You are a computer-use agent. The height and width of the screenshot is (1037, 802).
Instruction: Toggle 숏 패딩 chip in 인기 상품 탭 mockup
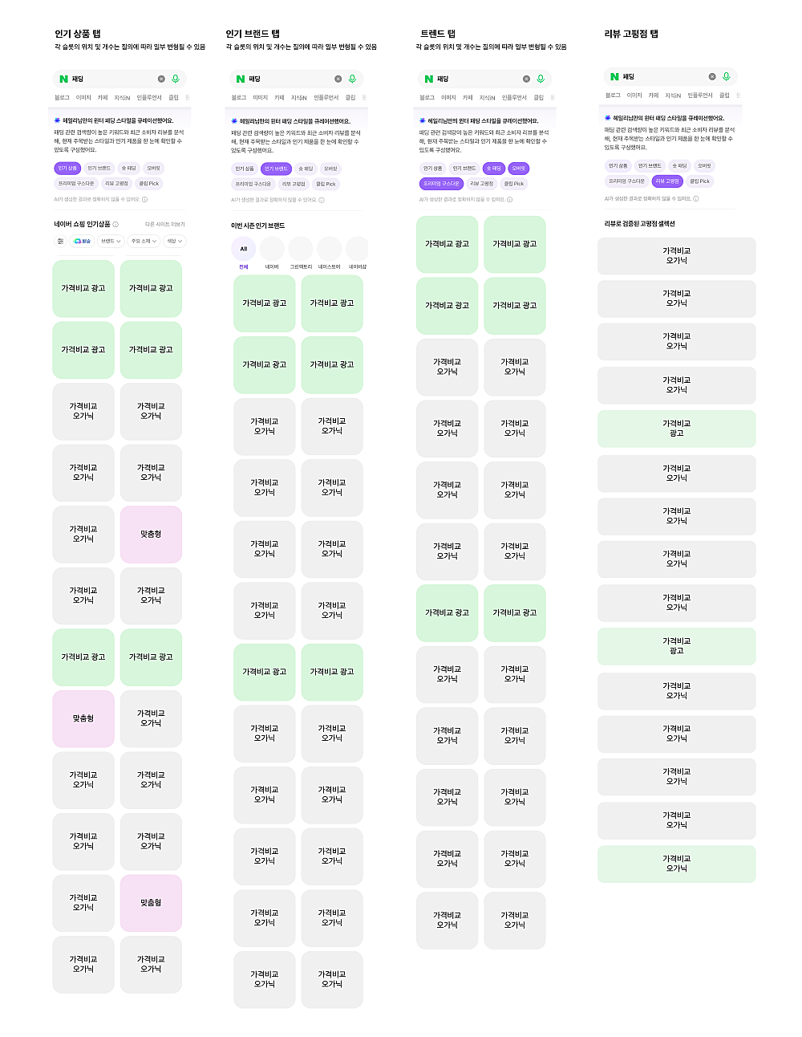pos(128,169)
